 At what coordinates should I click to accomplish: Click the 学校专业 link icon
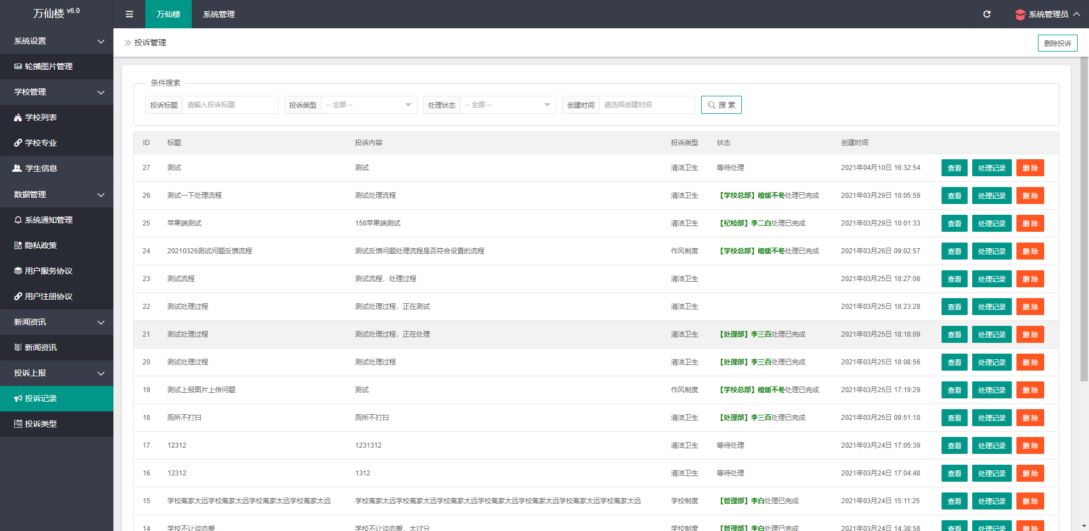(x=18, y=143)
